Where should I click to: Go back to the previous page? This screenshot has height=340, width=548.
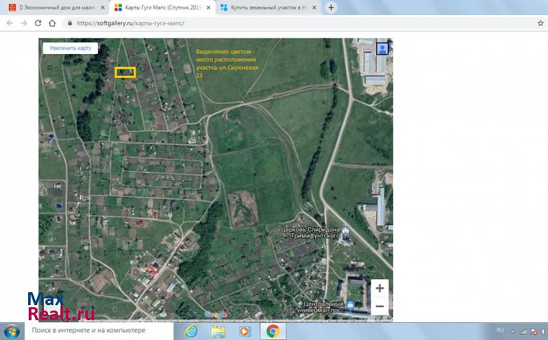click(9, 23)
